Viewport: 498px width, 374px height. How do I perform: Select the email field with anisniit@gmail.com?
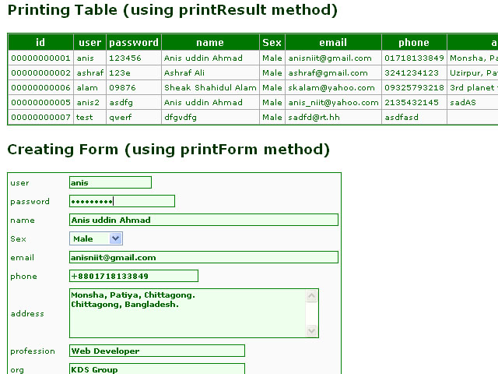pyautogui.click(x=203, y=258)
